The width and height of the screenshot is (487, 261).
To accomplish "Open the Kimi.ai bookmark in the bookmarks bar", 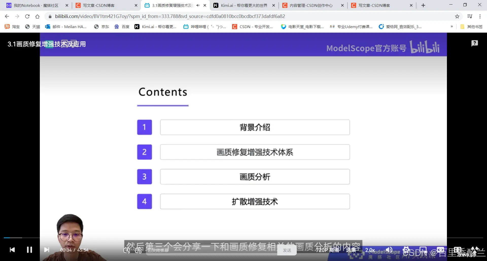I will (x=155, y=27).
